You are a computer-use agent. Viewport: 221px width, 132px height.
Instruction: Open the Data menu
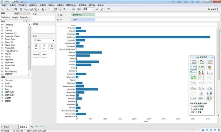click(x=13, y=5)
